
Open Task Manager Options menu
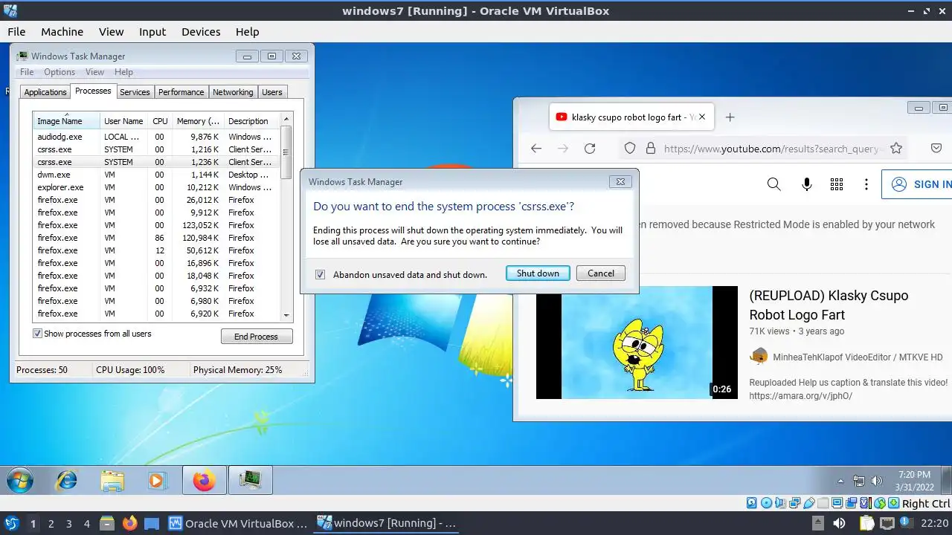click(59, 72)
